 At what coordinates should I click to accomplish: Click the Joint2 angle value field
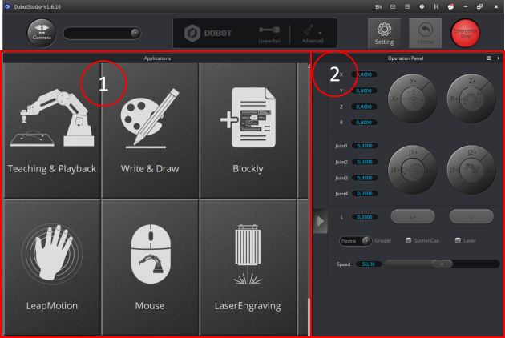pos(365,162)
